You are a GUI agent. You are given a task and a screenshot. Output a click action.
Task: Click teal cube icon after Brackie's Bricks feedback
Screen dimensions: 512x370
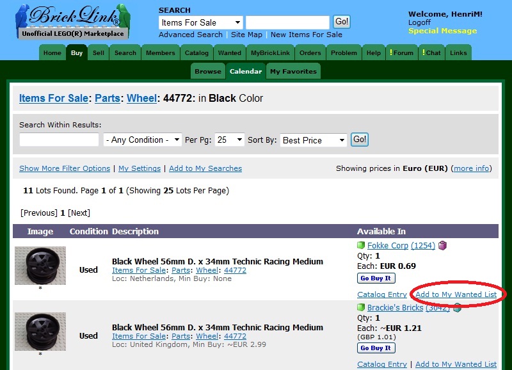pos(457,308)
